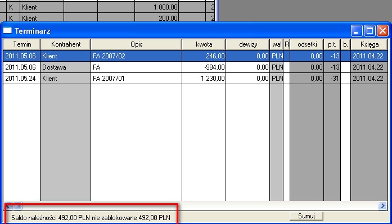Click the Terminarz window title icon

pyautogui.click(x=7, y=31)
